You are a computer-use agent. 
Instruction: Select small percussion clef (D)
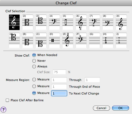pyautogui.click(x=54, y=40)
